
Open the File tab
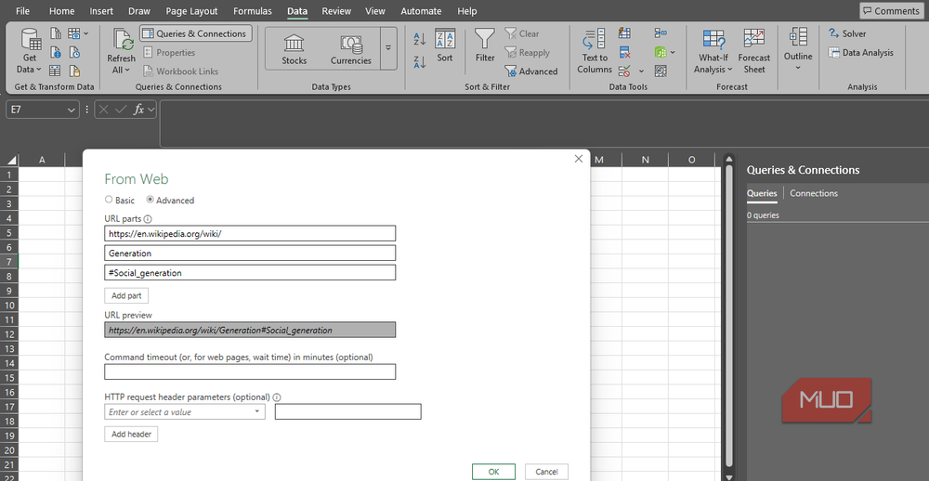(22, 10)
